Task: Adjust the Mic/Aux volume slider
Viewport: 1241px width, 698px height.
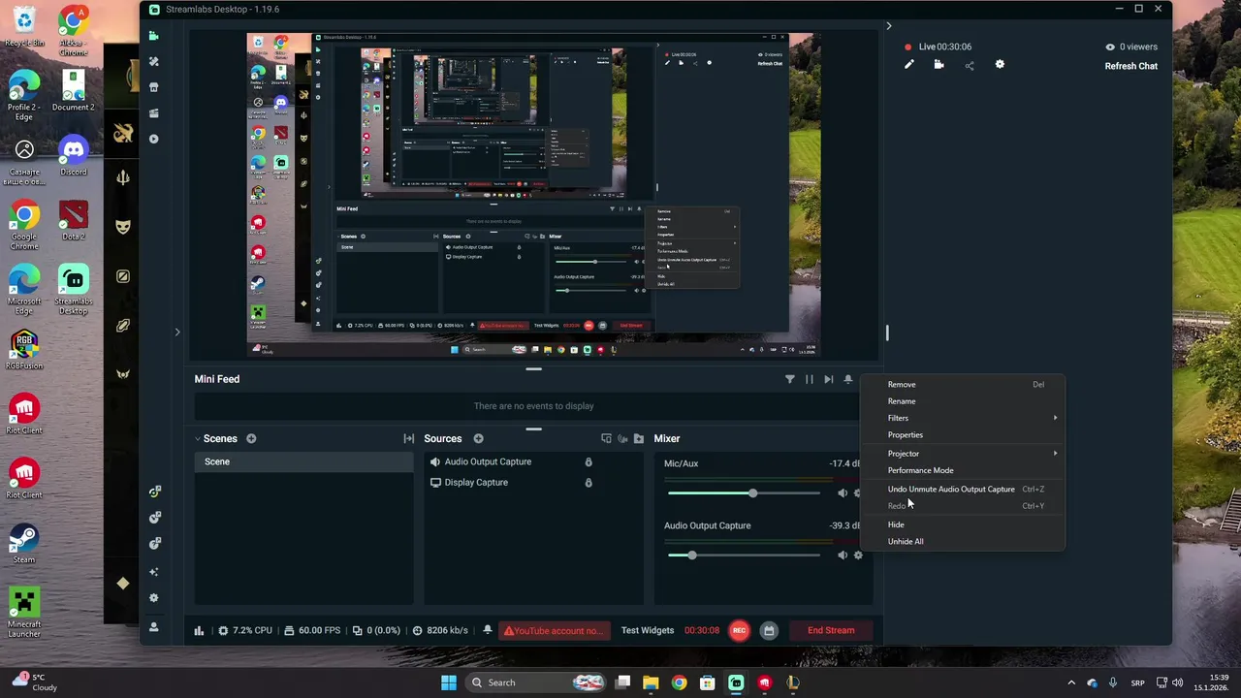Action: (x=744, y=493)
